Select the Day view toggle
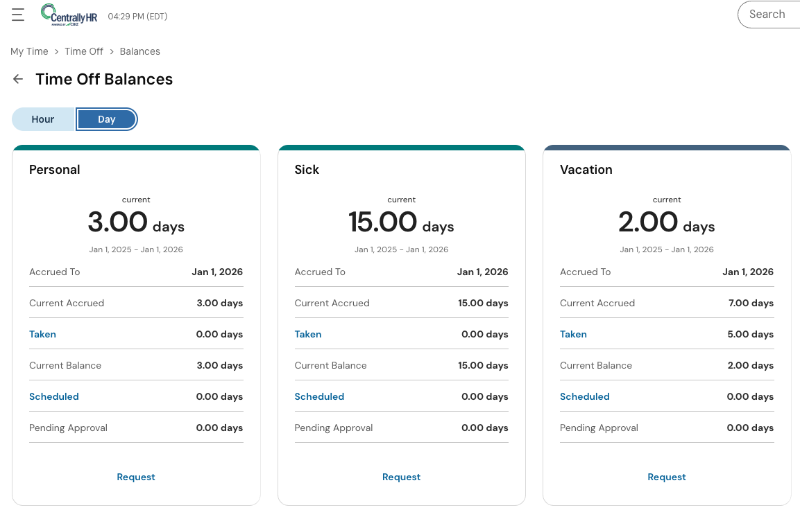Image resolution: width=800 pixels, height=510 pixels. coord(106,119)
